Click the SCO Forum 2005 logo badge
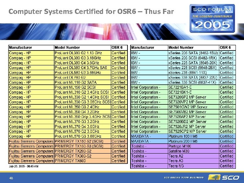 click(x=212, y=18)
